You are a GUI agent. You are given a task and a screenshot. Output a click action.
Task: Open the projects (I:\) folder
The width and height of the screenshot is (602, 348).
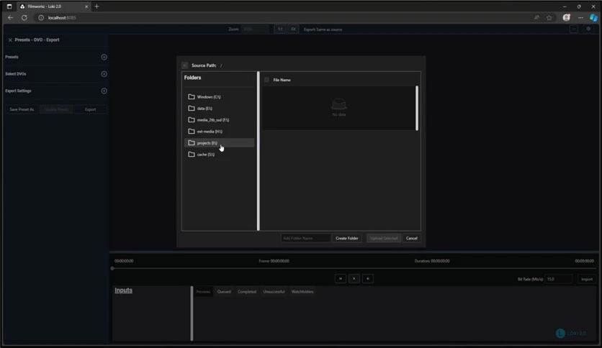pos(207,143)
